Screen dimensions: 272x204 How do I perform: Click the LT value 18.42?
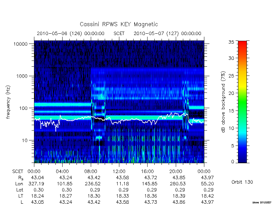207,196
